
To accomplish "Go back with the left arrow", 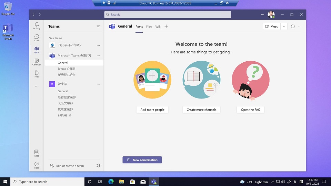I will click(x=33, y=14).
